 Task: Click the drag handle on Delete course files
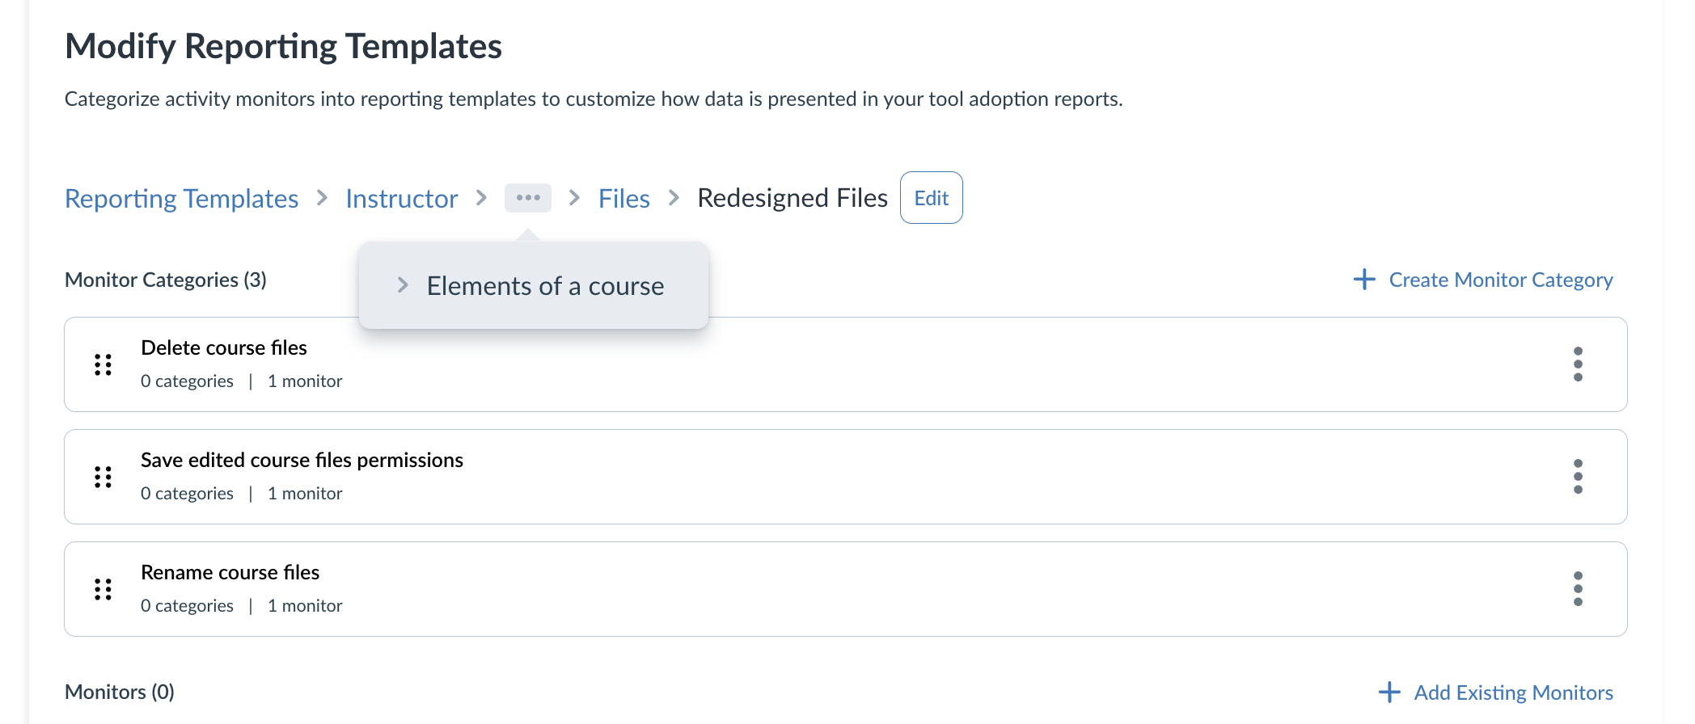click(x=102, y=364)
